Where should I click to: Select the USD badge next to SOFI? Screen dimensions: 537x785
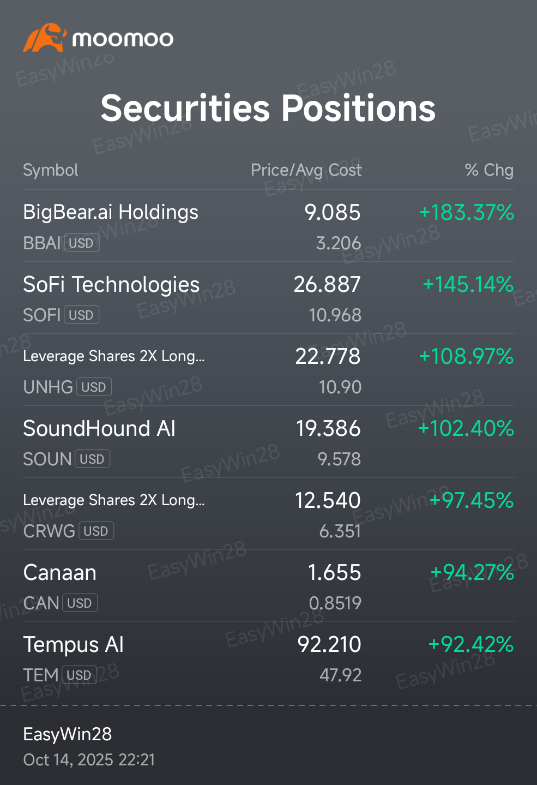pos(82,315)
